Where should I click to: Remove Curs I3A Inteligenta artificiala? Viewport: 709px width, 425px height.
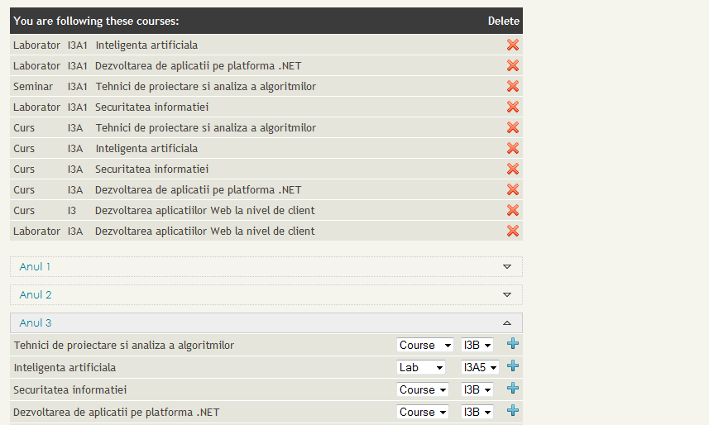(513, 148)
